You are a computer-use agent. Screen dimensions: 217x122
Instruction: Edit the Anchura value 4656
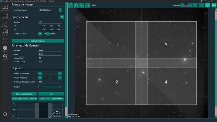(x=50, y=50)
